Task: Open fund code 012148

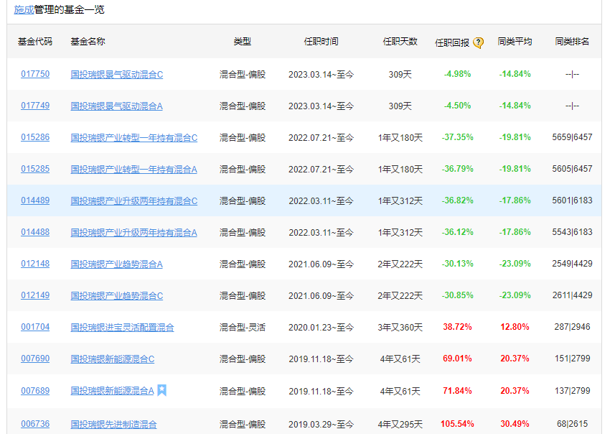Action: coord(35,264)
